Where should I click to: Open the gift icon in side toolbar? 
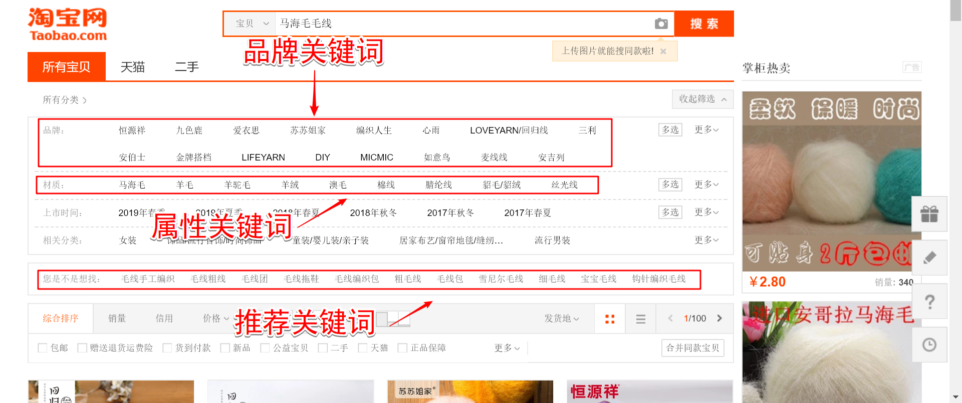click(929, 214)
